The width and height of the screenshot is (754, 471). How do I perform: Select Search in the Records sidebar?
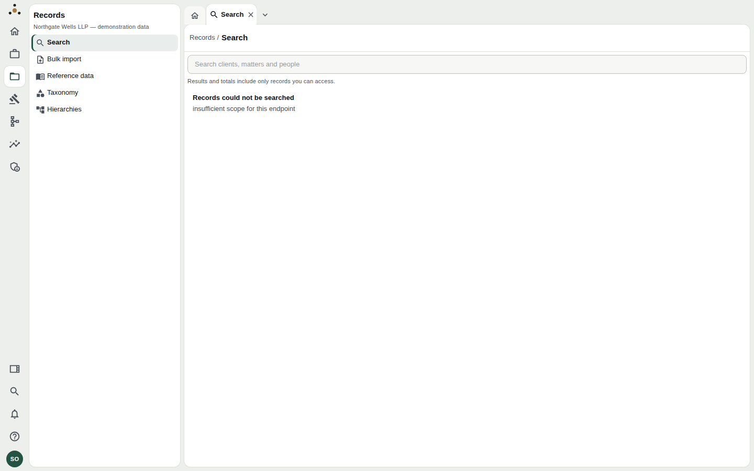pos(105,43)
